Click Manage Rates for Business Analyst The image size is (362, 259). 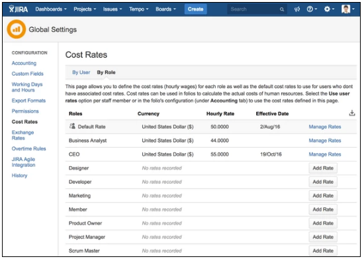[x=325, y=140]
